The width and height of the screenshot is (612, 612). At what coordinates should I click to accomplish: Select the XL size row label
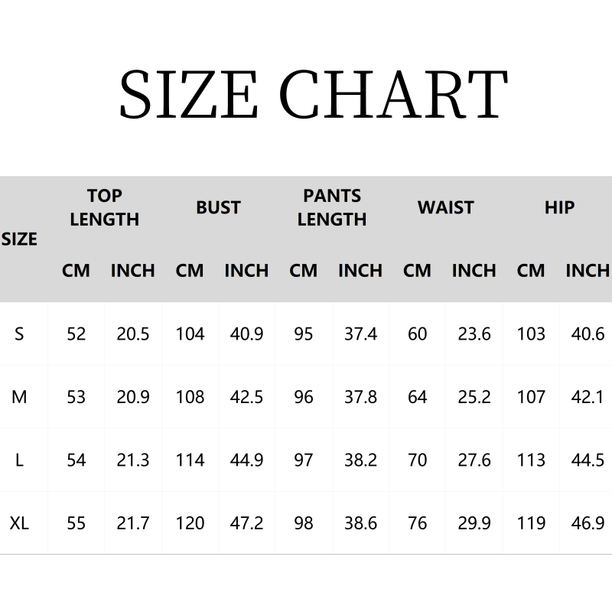pyautogui.click(x=19, y=523)
